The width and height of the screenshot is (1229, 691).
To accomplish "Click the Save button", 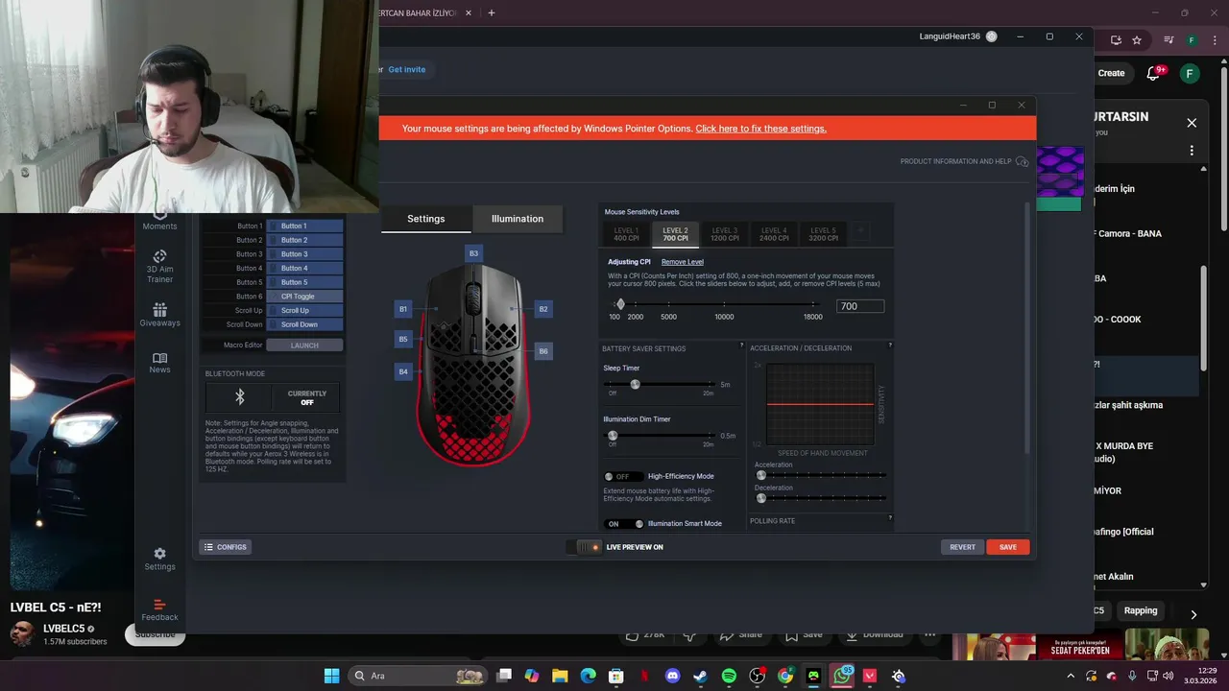I will tap(1008, 547).
